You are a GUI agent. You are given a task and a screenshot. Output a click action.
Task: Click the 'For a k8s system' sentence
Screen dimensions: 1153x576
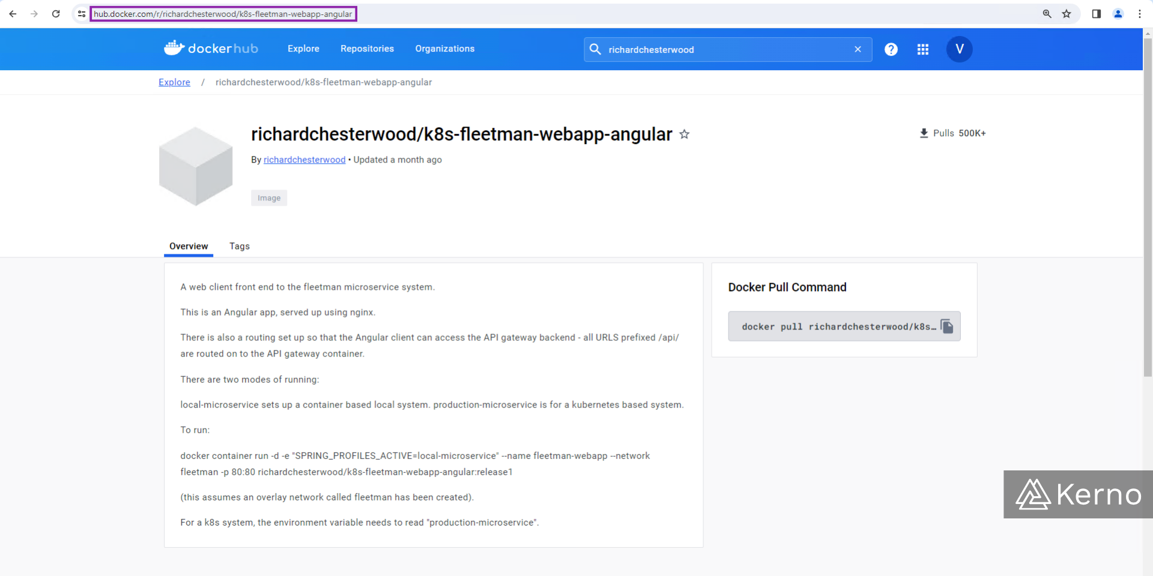point(360,522)
